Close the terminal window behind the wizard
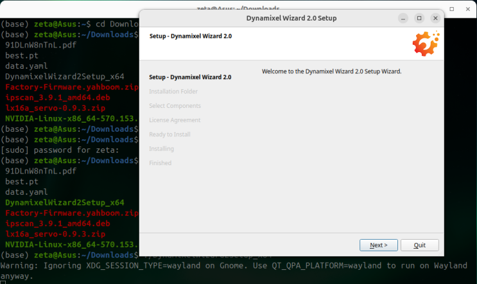This screenshot has width=477, height=284. tap(468, 9)
